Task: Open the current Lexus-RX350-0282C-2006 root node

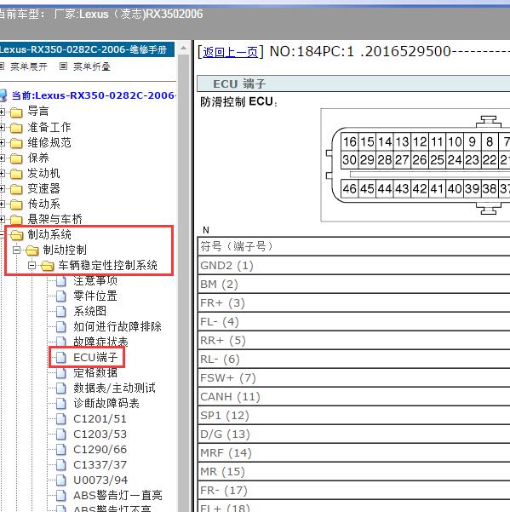Action: pos(94,95)
